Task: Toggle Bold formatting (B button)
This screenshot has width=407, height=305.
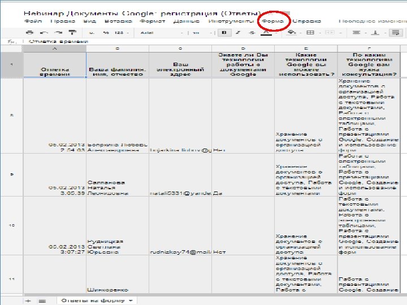Action: [x=224, y=33]
